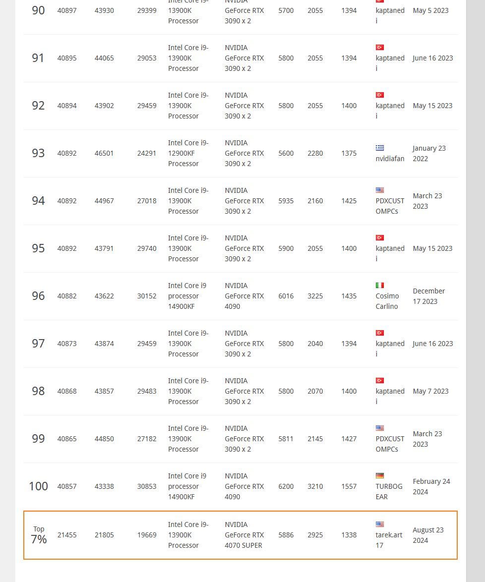485x582 pixels.
Task: Open Cosimo Carlino user profile
Action: point(387,301)
